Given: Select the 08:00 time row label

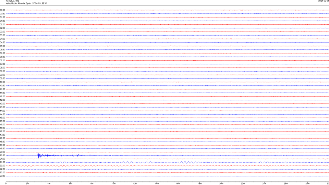Looking at the screenshot, I should tap(2, 67).
